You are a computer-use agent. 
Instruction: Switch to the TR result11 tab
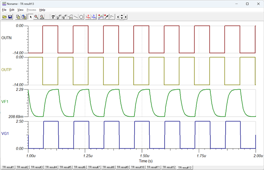coord(153,167)
